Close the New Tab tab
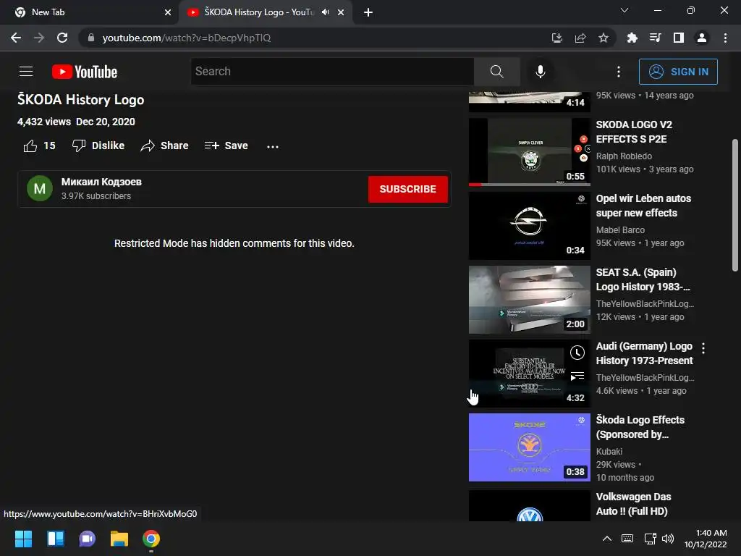741x556 pixels. [168, 12]
